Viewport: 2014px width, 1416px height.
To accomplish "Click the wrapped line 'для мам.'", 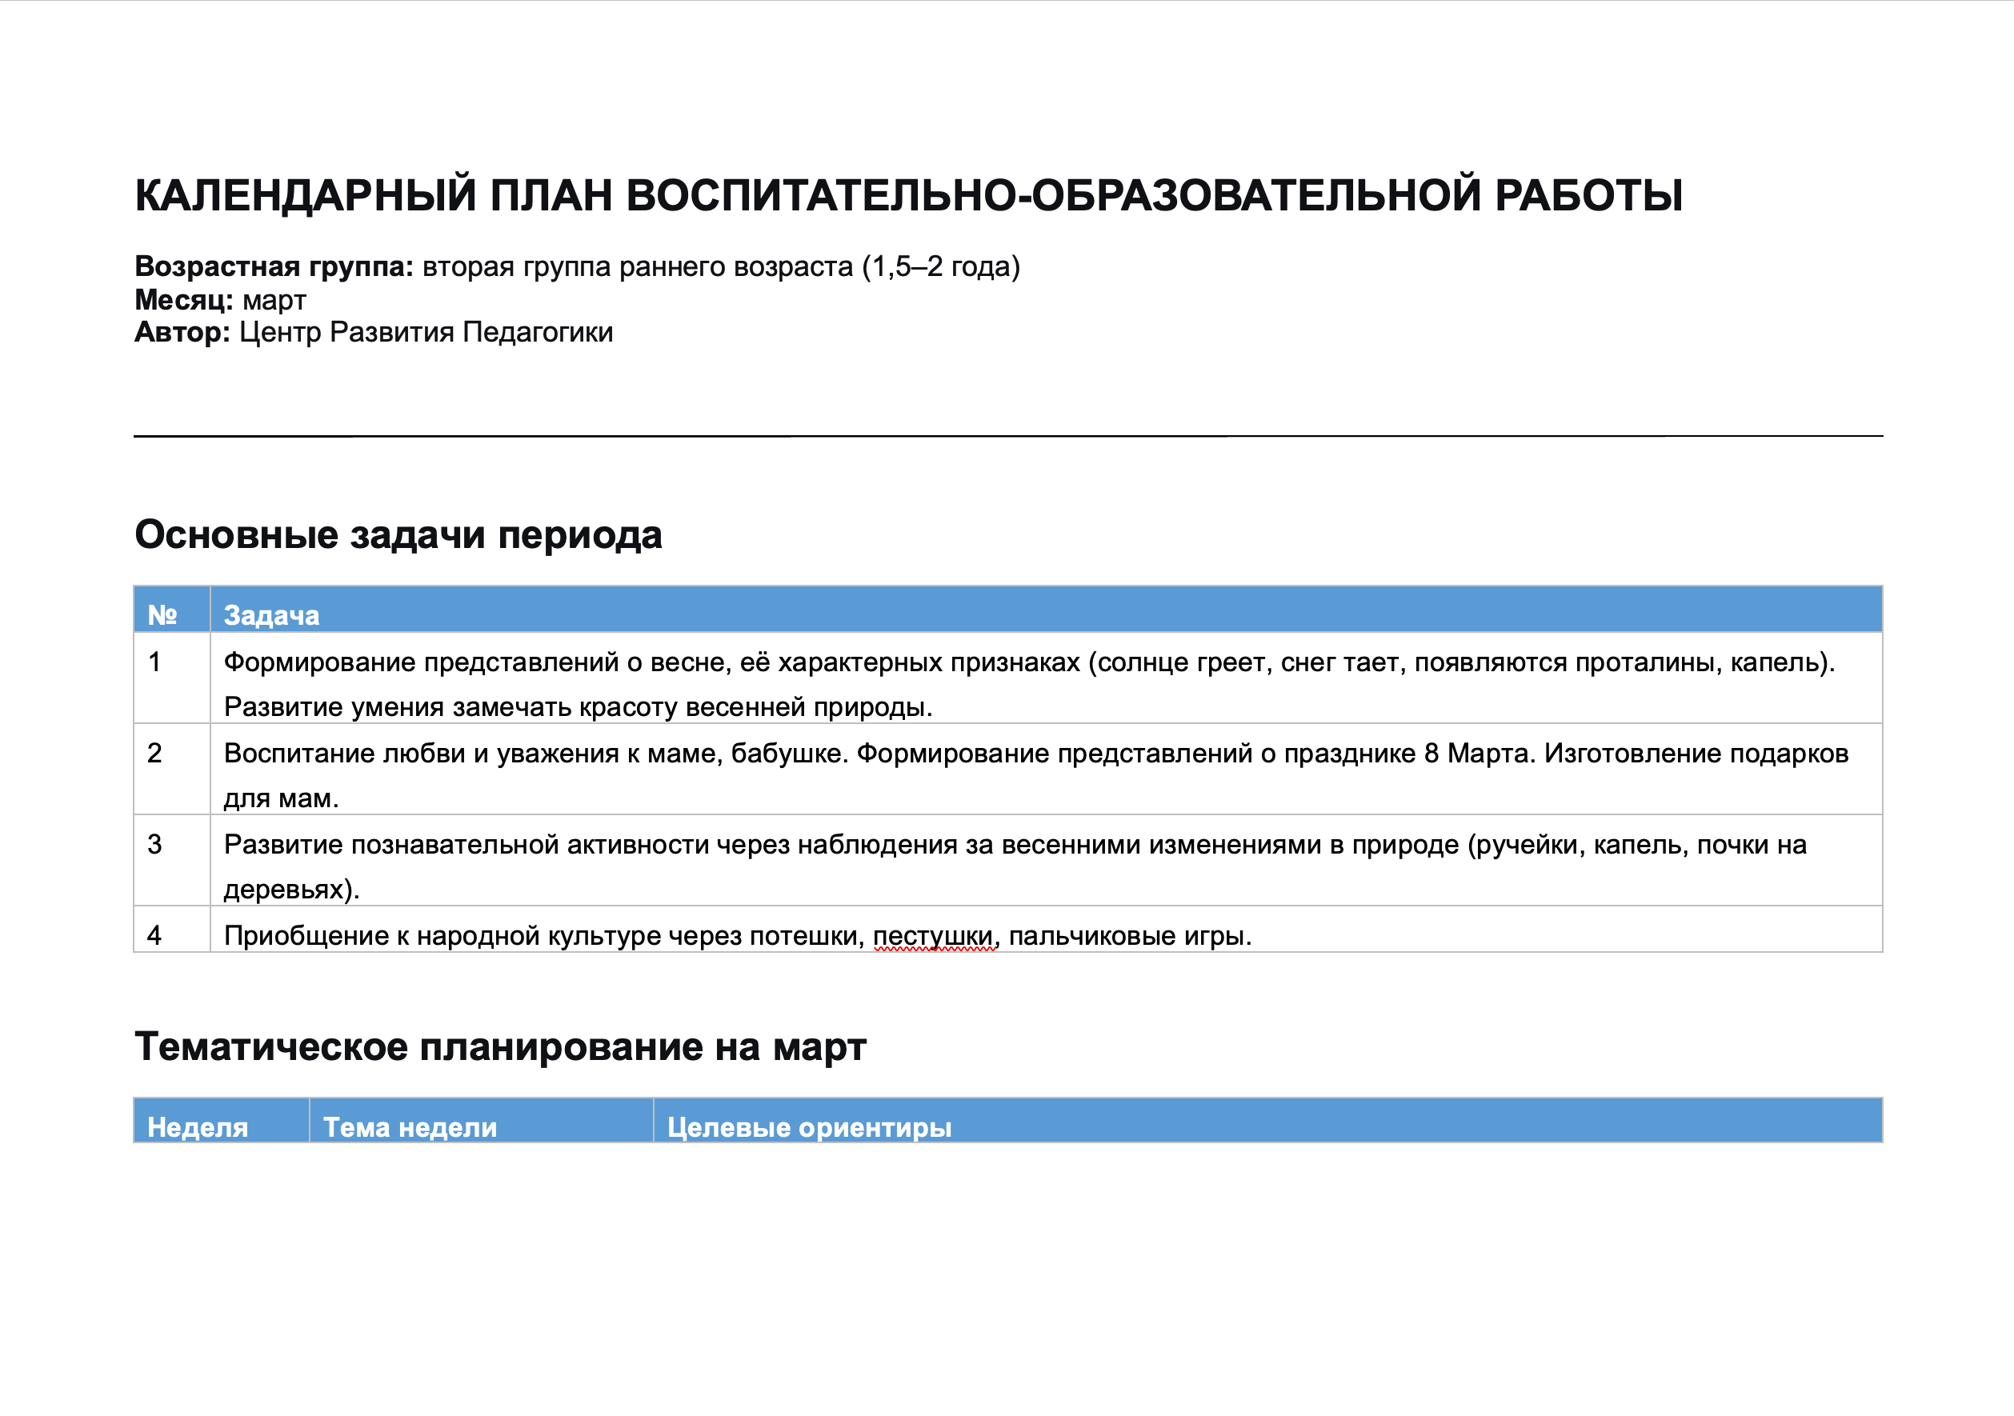I will (x=281, y=798).
